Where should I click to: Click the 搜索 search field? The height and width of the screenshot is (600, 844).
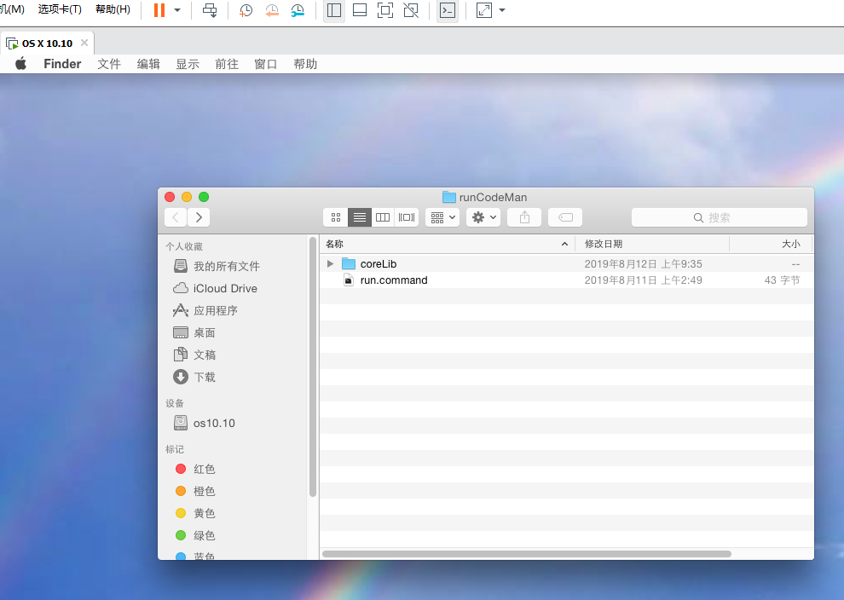[720, 217]
